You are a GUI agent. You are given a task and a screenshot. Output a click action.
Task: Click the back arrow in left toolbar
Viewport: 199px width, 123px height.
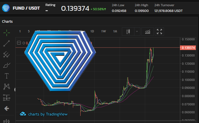[7, 109]
